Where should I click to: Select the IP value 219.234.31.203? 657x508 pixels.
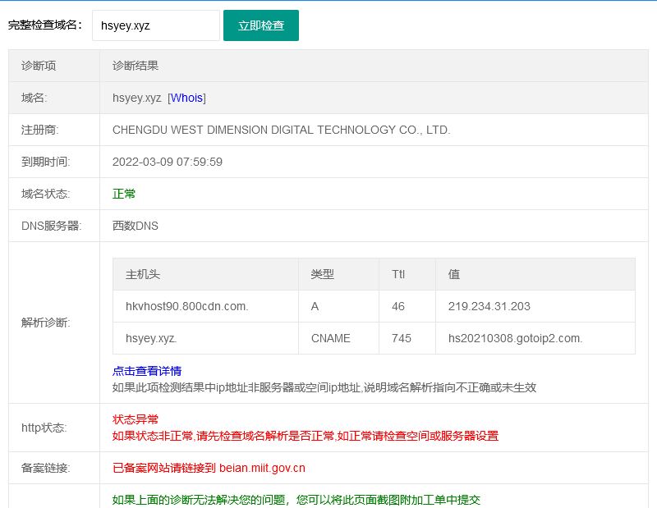pyautogui.click(x=489, y=306)
